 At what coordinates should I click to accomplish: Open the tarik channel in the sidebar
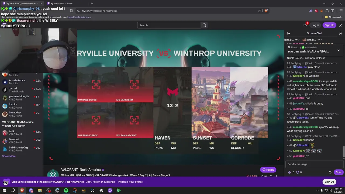[x=22, y=133]
